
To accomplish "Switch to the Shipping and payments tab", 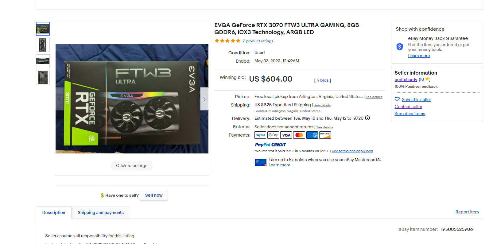I will click(x=101, y=212).
